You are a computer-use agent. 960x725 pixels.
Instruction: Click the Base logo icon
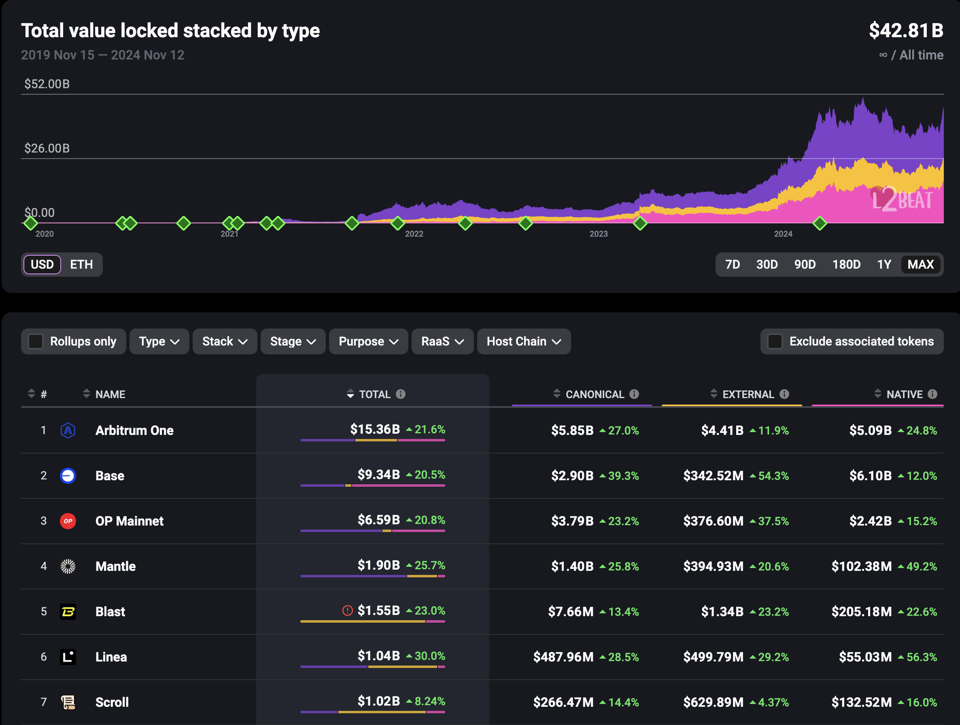68,475
